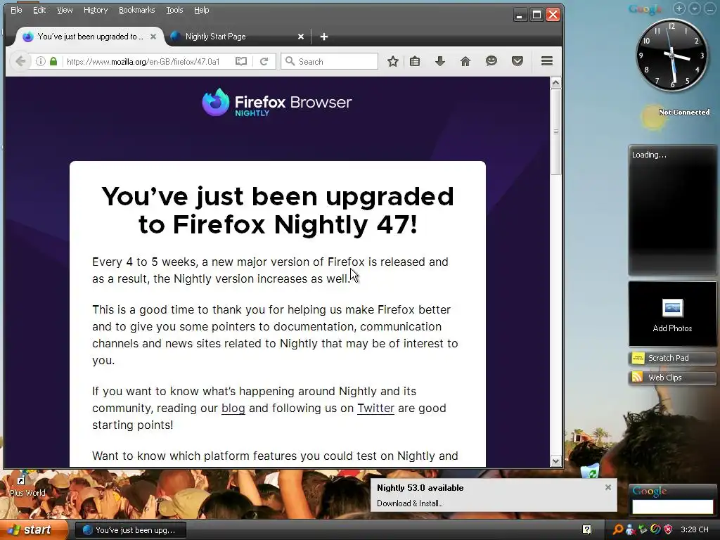
Task: Select the 'You've just been upgraded' tab
Action: click(89, 37)
